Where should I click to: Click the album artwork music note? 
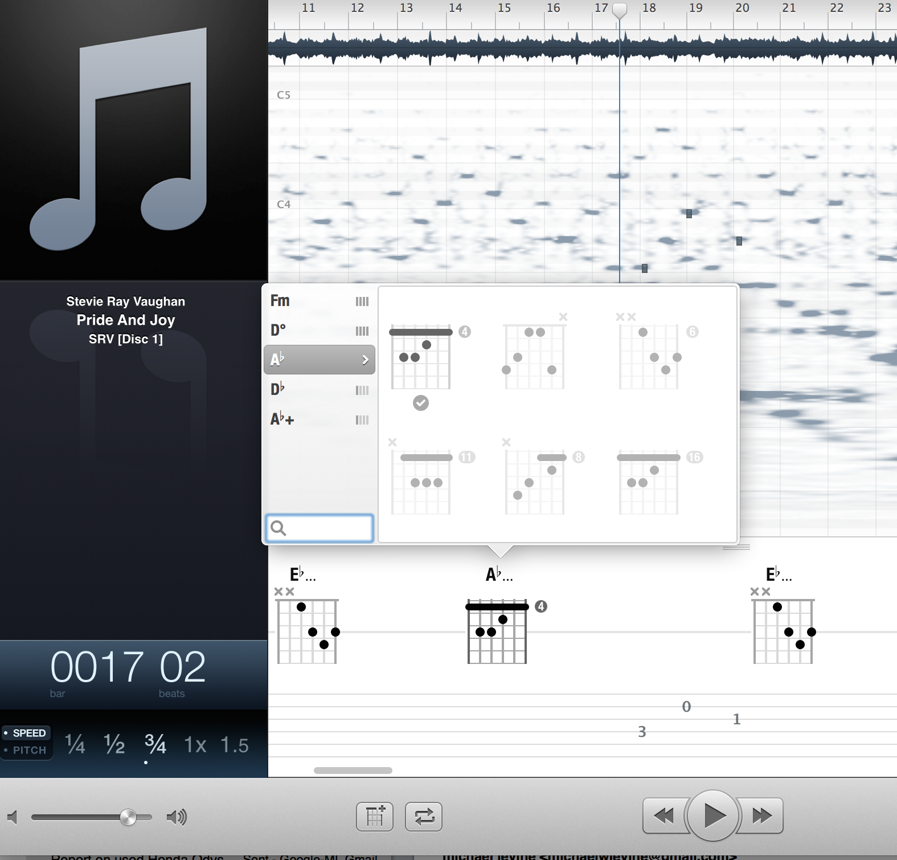[118, 138]
